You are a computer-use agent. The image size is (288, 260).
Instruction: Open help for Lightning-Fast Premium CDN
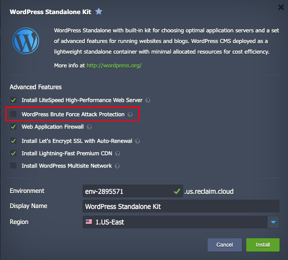coord(118,154)
